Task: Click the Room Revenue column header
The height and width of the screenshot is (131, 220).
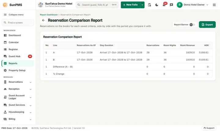Action: coord(187,45)
